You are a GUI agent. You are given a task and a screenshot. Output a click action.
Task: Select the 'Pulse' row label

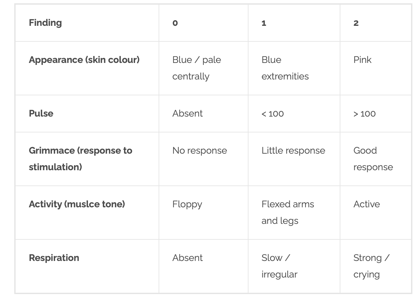41,114
